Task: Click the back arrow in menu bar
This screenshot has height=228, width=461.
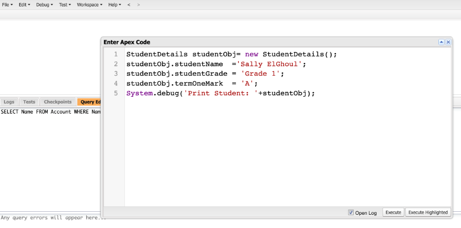Action: point(129,4)
